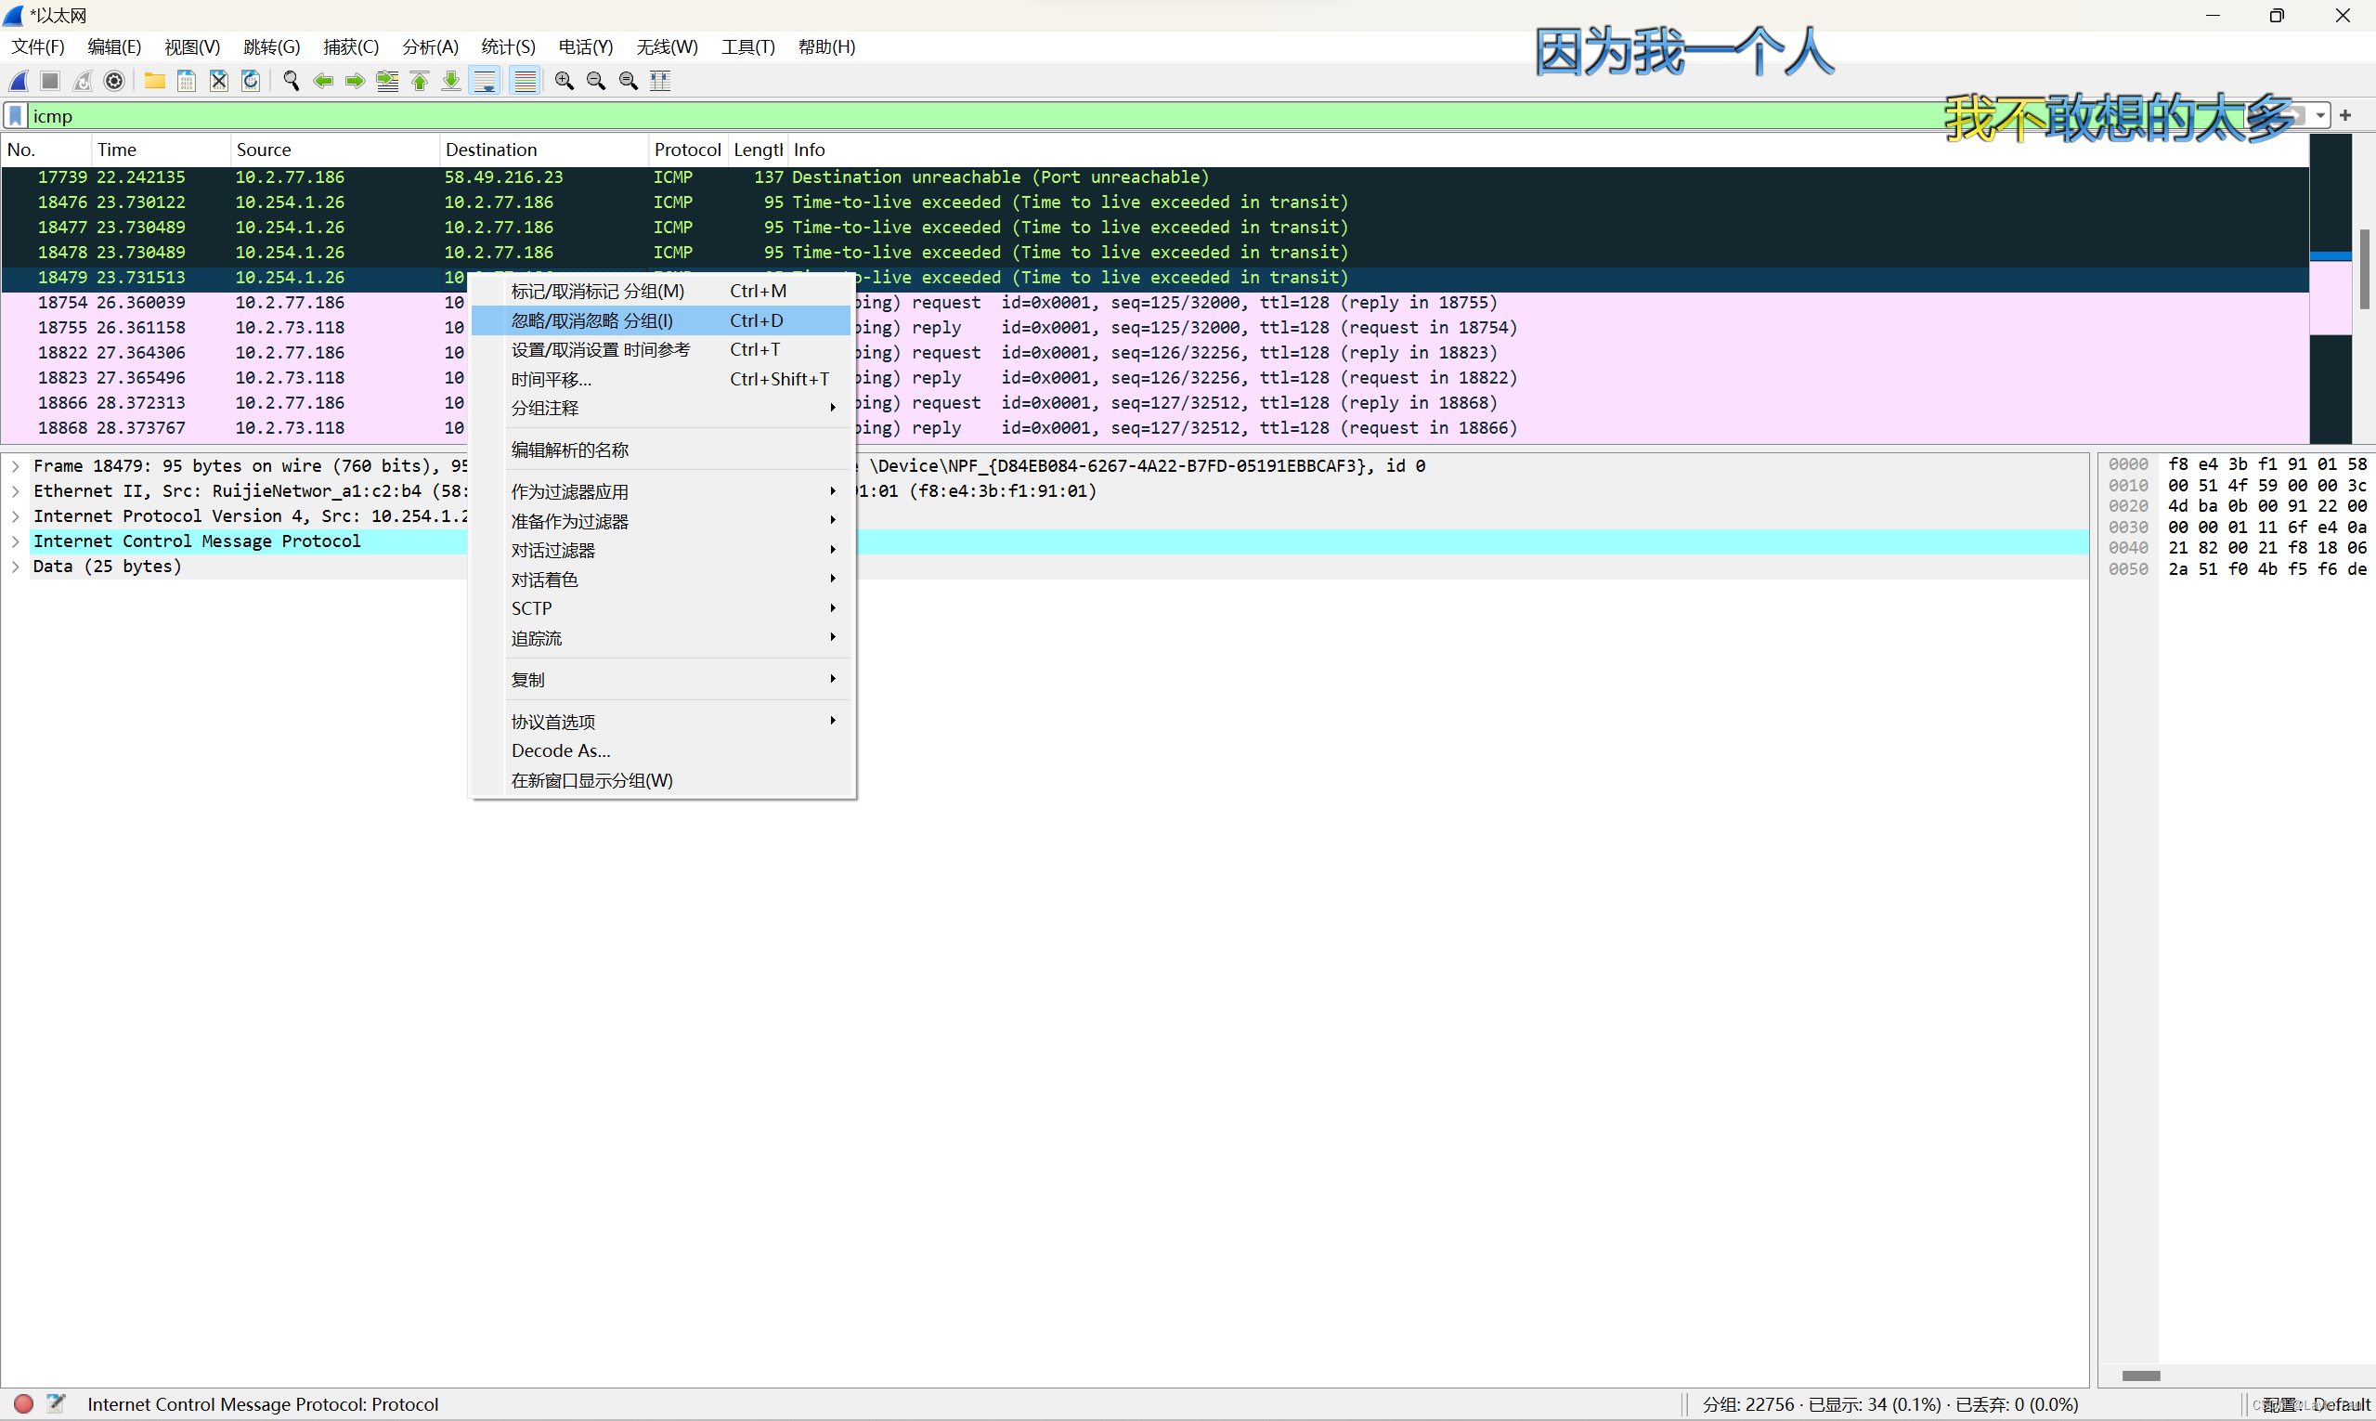Choose 在新窗口显示分组(W)
2376x1421 pixels.
tap(661, 780)
